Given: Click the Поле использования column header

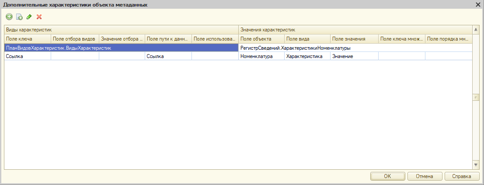Looking at the screenshot, I should click(x=215, y=39).
